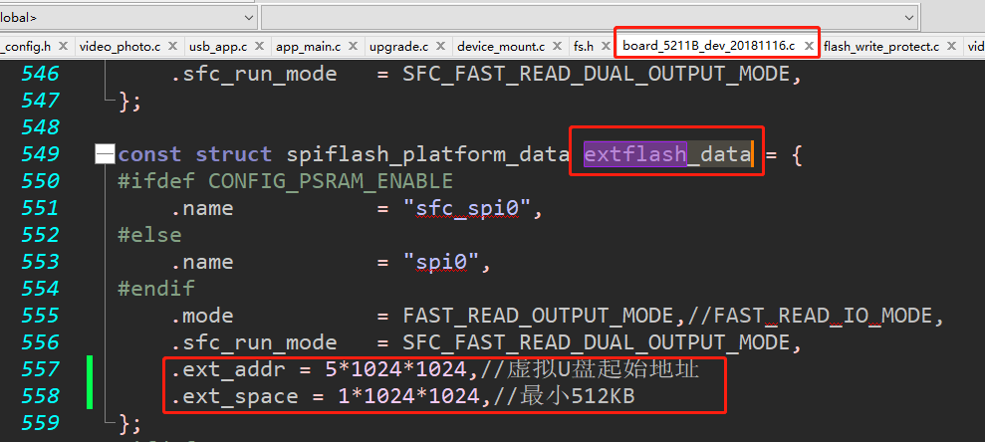985x442 pixels.
Task: Close the fs.h tab
Action: tap(605, 46)
